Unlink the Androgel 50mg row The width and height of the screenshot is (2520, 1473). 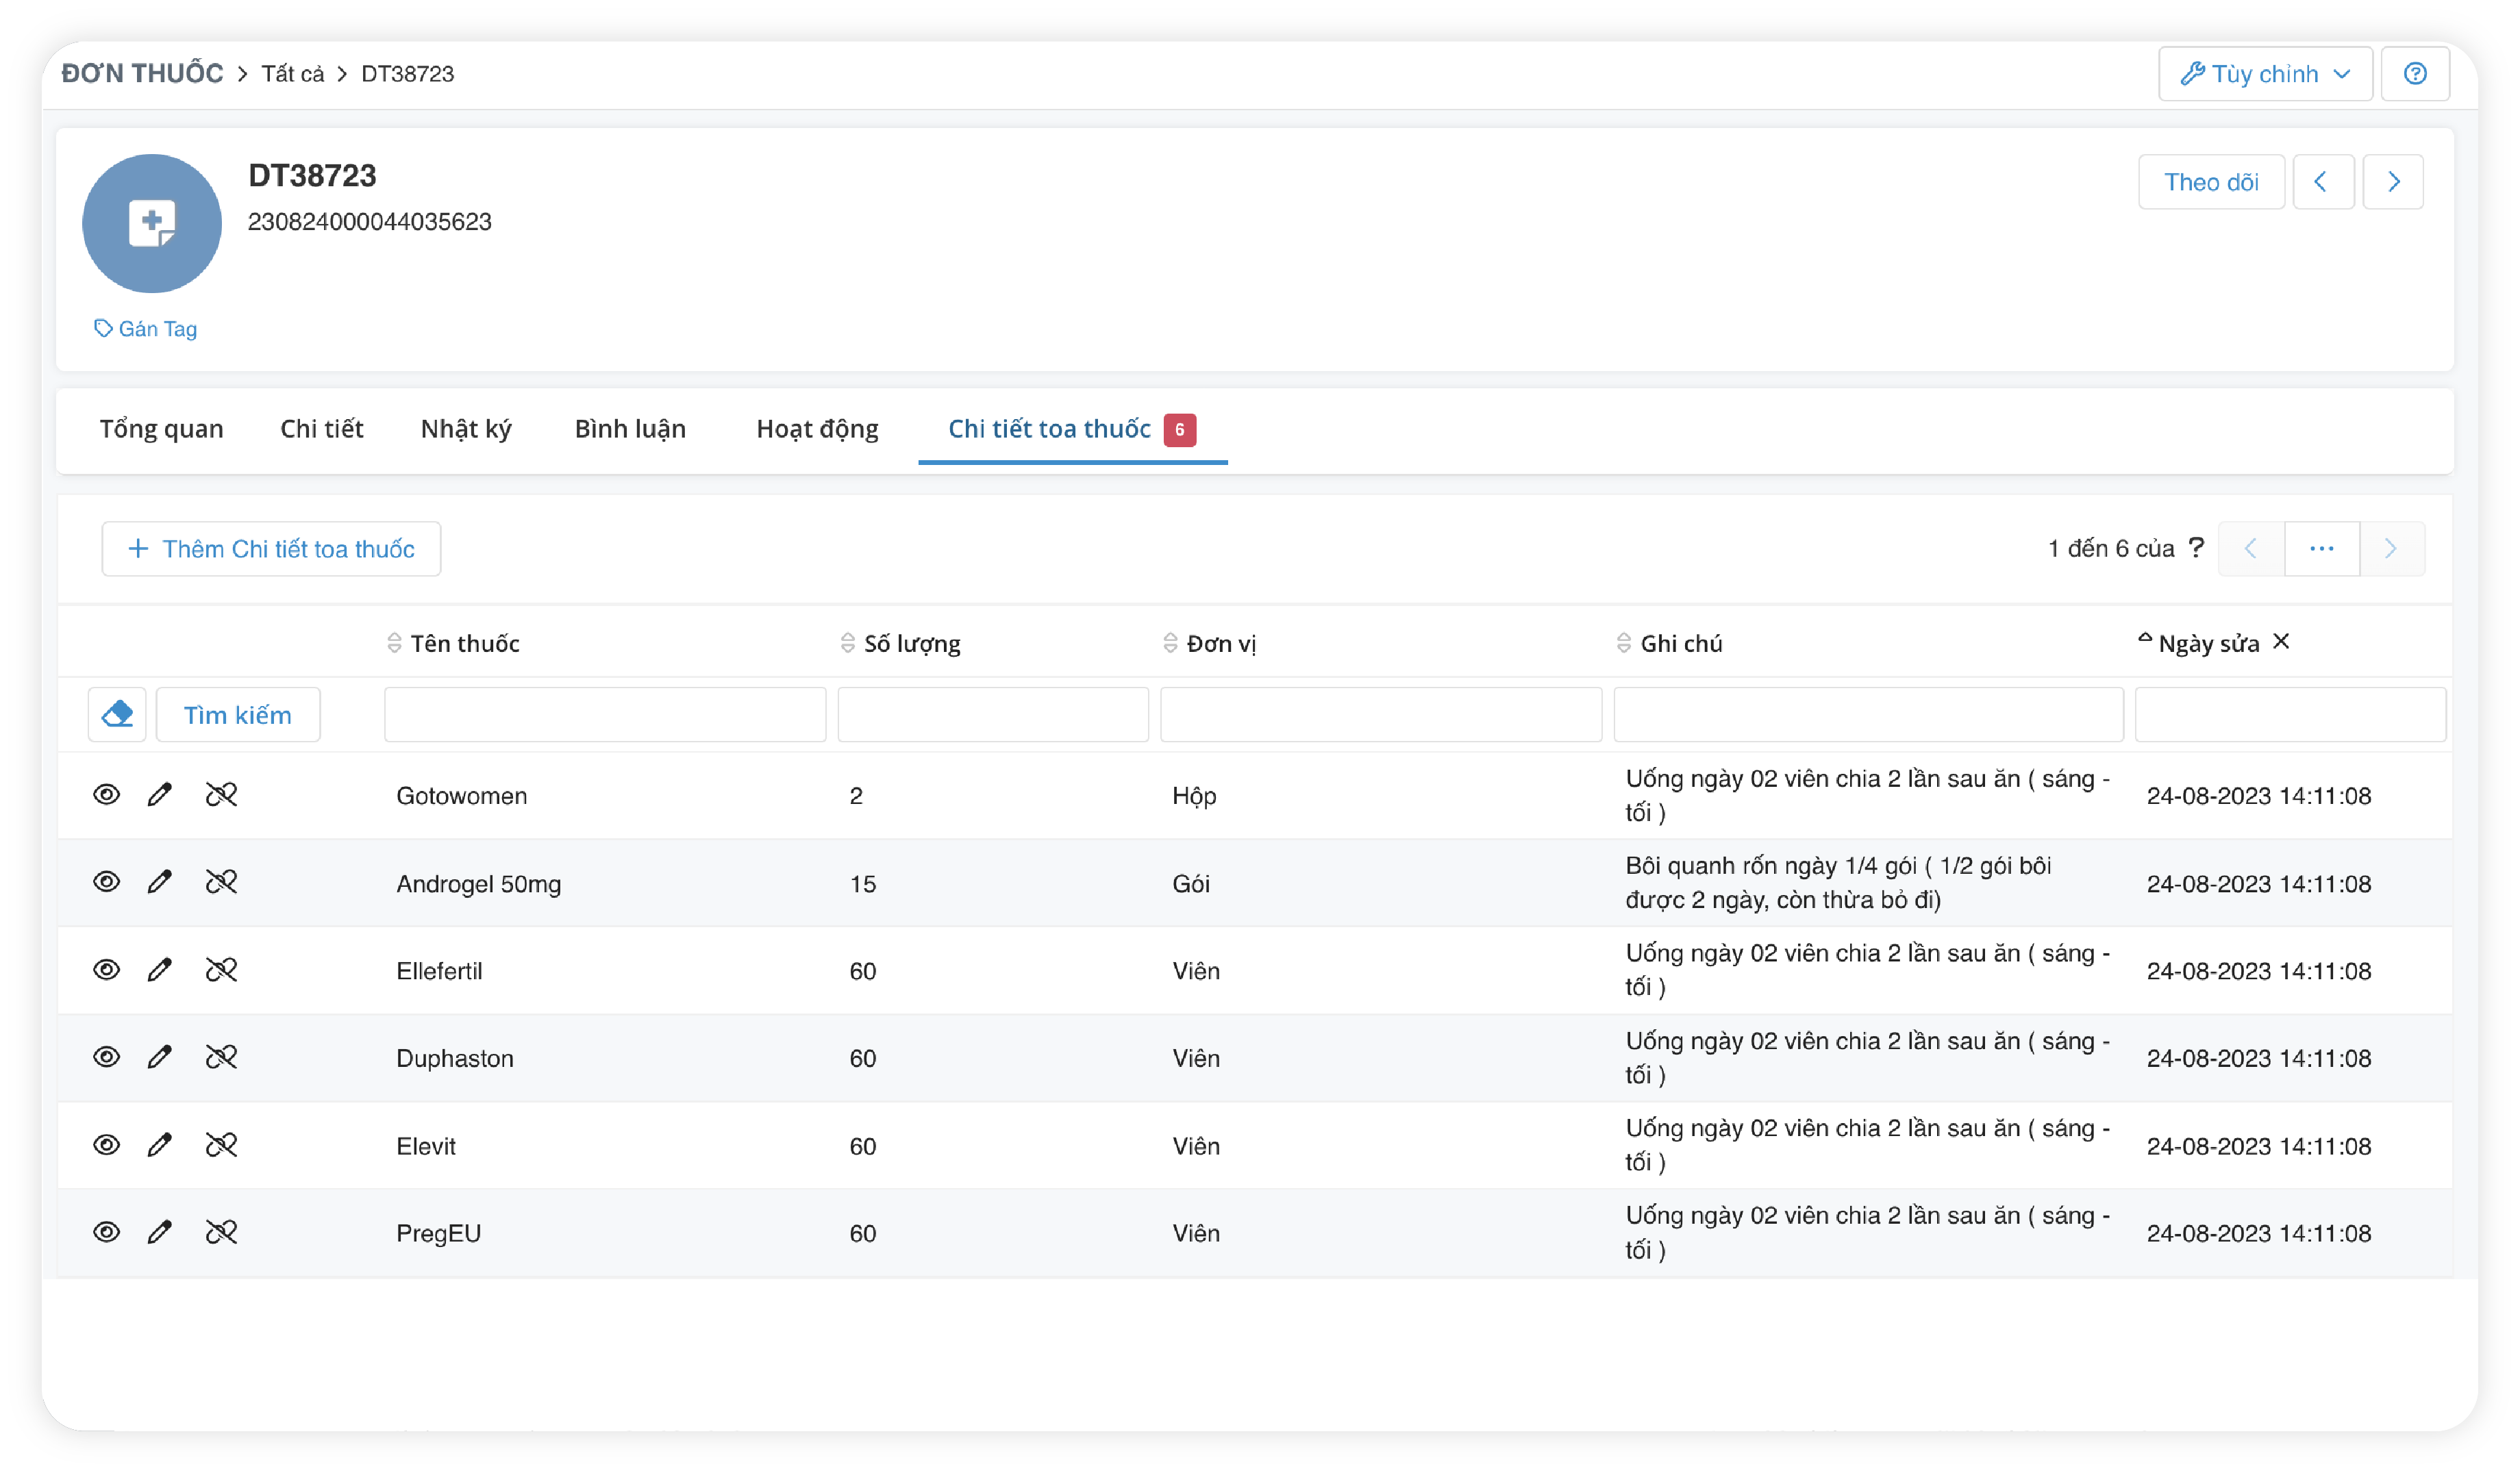coord(221,882)
